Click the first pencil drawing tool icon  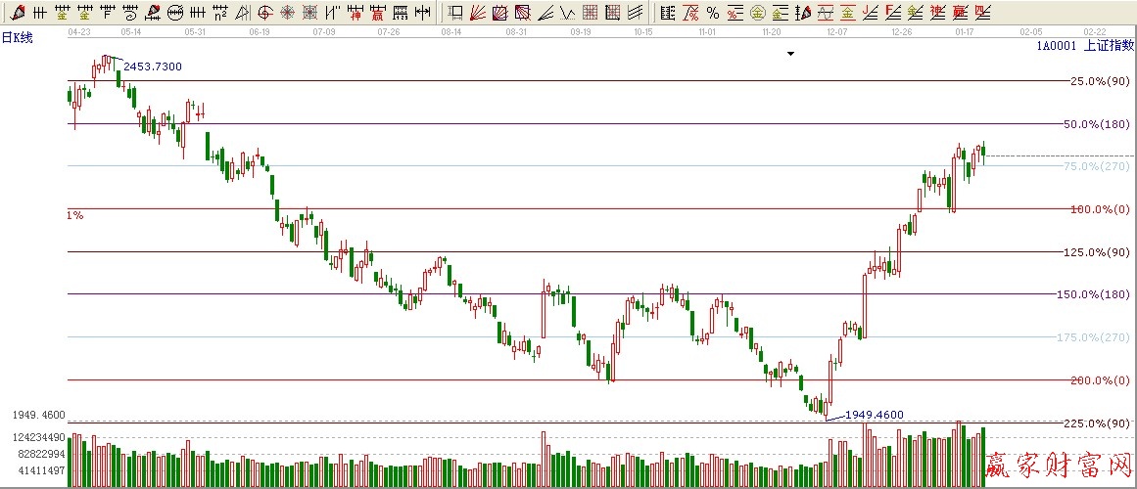[x=17, y=13]
